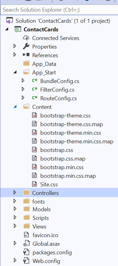This screenshot has width=118, height=266.
Task: Collapse the ContactCards project node
Action: pyautogui.click(x=7, y=29)
